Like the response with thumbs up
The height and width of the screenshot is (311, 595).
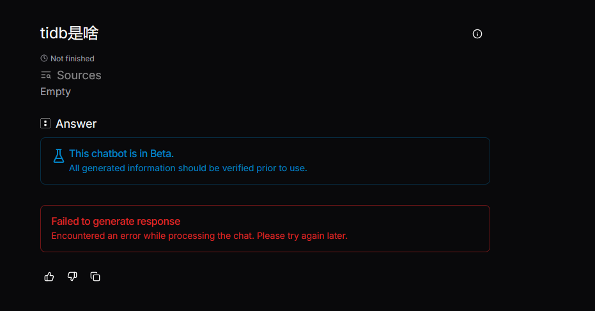pyautogui.click(x=49, y=277)
